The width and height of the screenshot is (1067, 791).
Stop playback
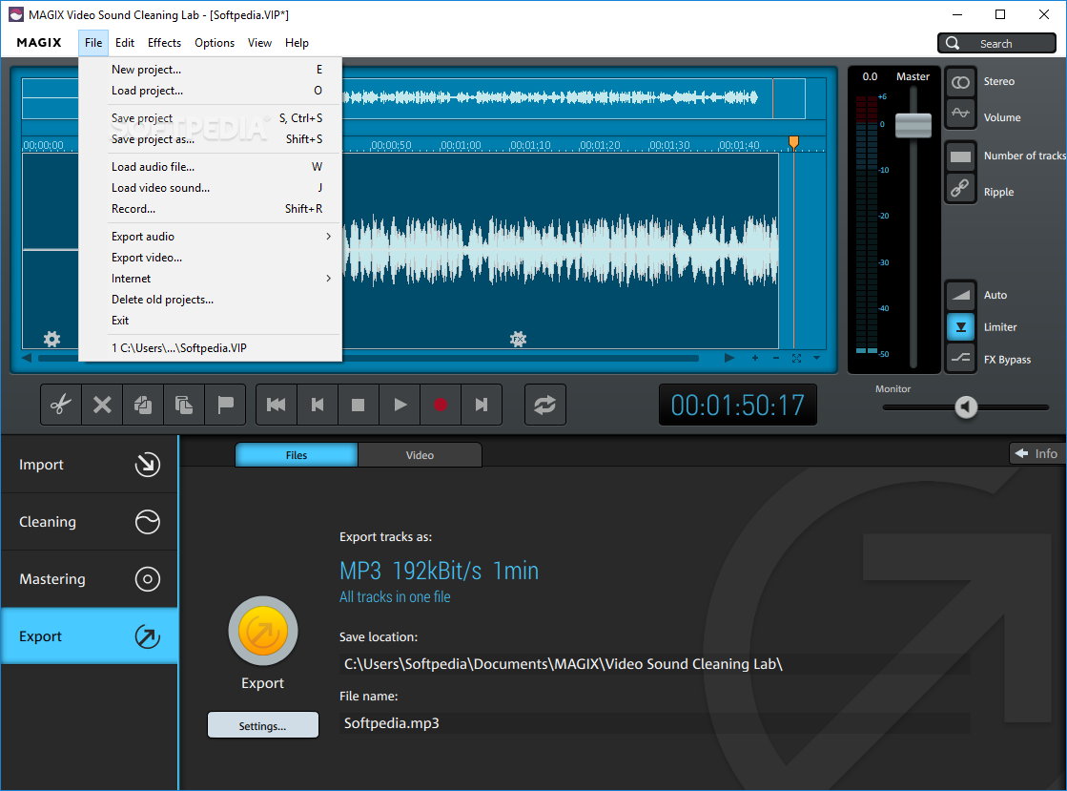coord(358,405)
